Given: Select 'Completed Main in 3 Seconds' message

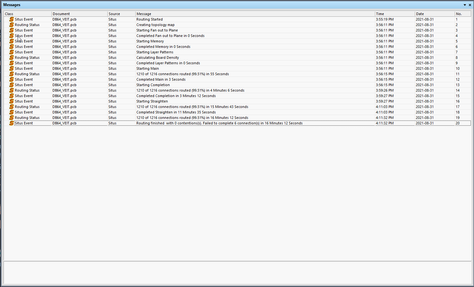Looking at the screenshot, I should [161, 79].
